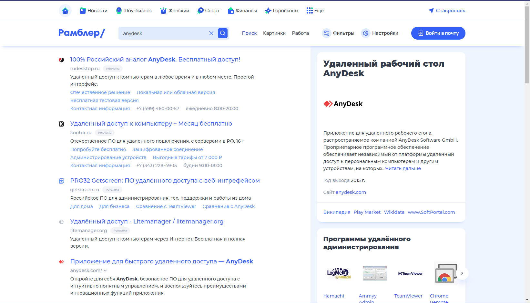
Task: Click the Рамблер/ logo
Action: click(82, 33)
